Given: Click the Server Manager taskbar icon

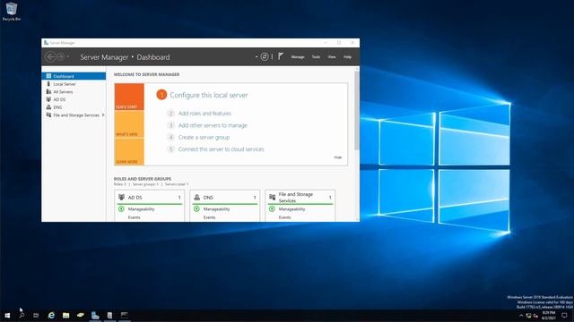Looking at the screenshot, I should point(95,315).
